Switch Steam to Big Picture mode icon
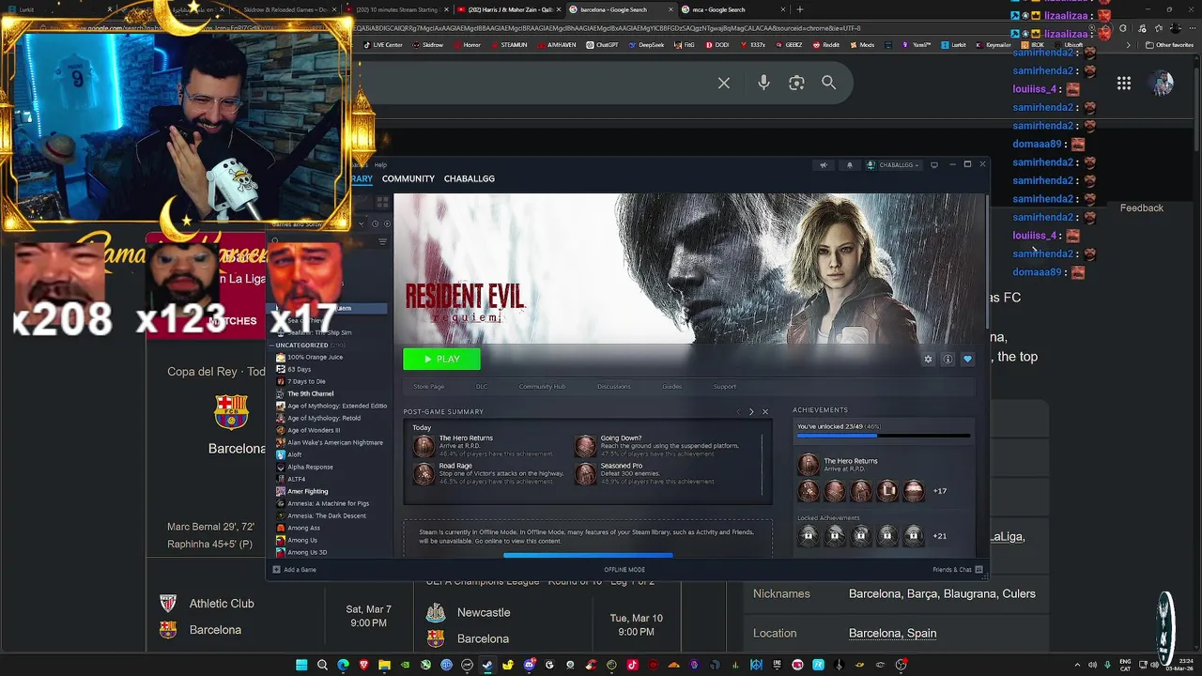Viewport: 1202px width, 676px height. [933, 165]
